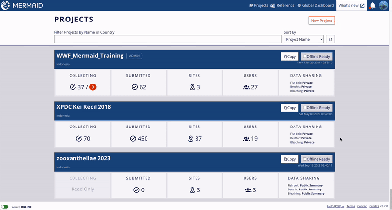Open the notifications bell icon
The width and height of the screenshot is (392, 210).
(x=373, y=6)
